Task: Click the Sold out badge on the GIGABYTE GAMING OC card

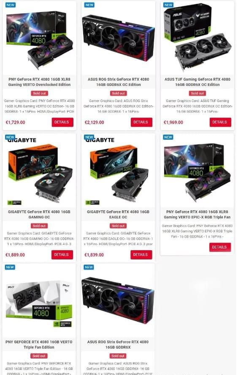Action: coord(39,226)
